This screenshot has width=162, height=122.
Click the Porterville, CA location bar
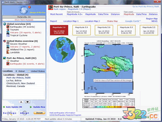24,17
